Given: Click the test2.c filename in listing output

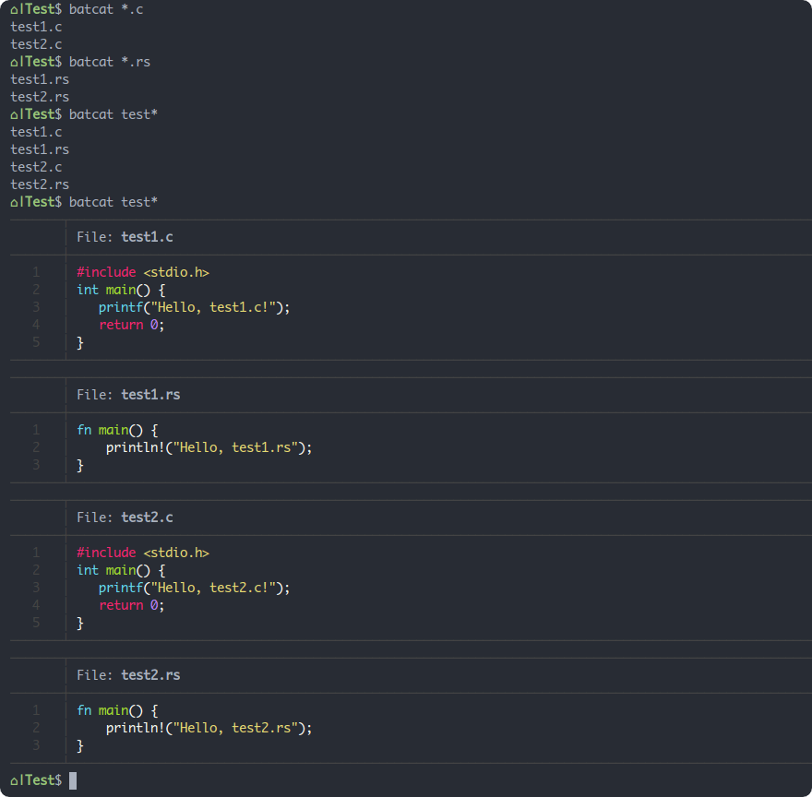Looking at the screenshot, I should pos(33,166).
